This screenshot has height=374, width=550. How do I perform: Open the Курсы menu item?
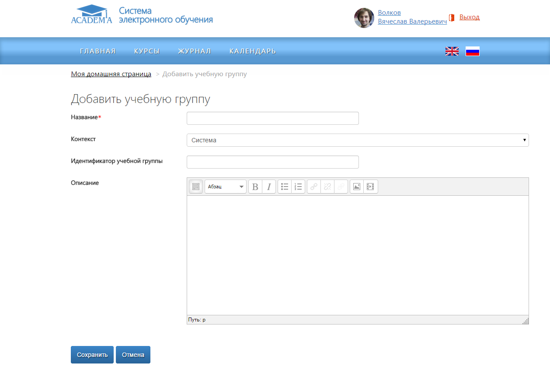tap(147, 51)
